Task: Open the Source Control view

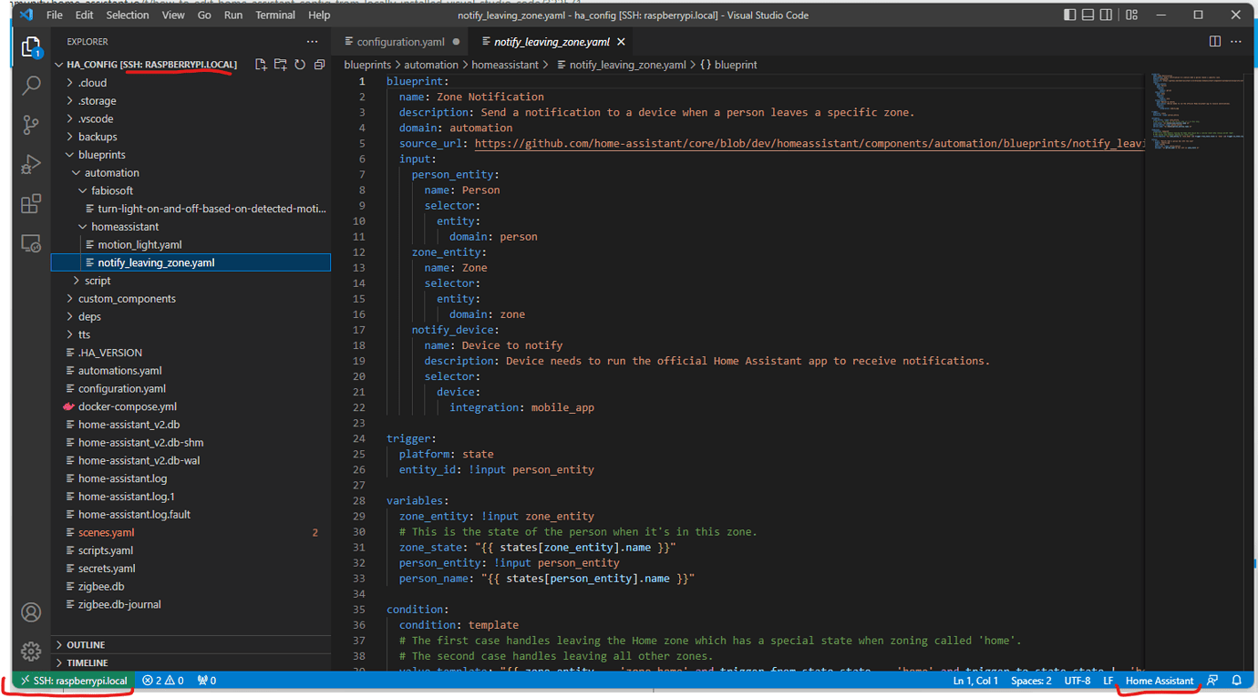Action: (30, 124)
